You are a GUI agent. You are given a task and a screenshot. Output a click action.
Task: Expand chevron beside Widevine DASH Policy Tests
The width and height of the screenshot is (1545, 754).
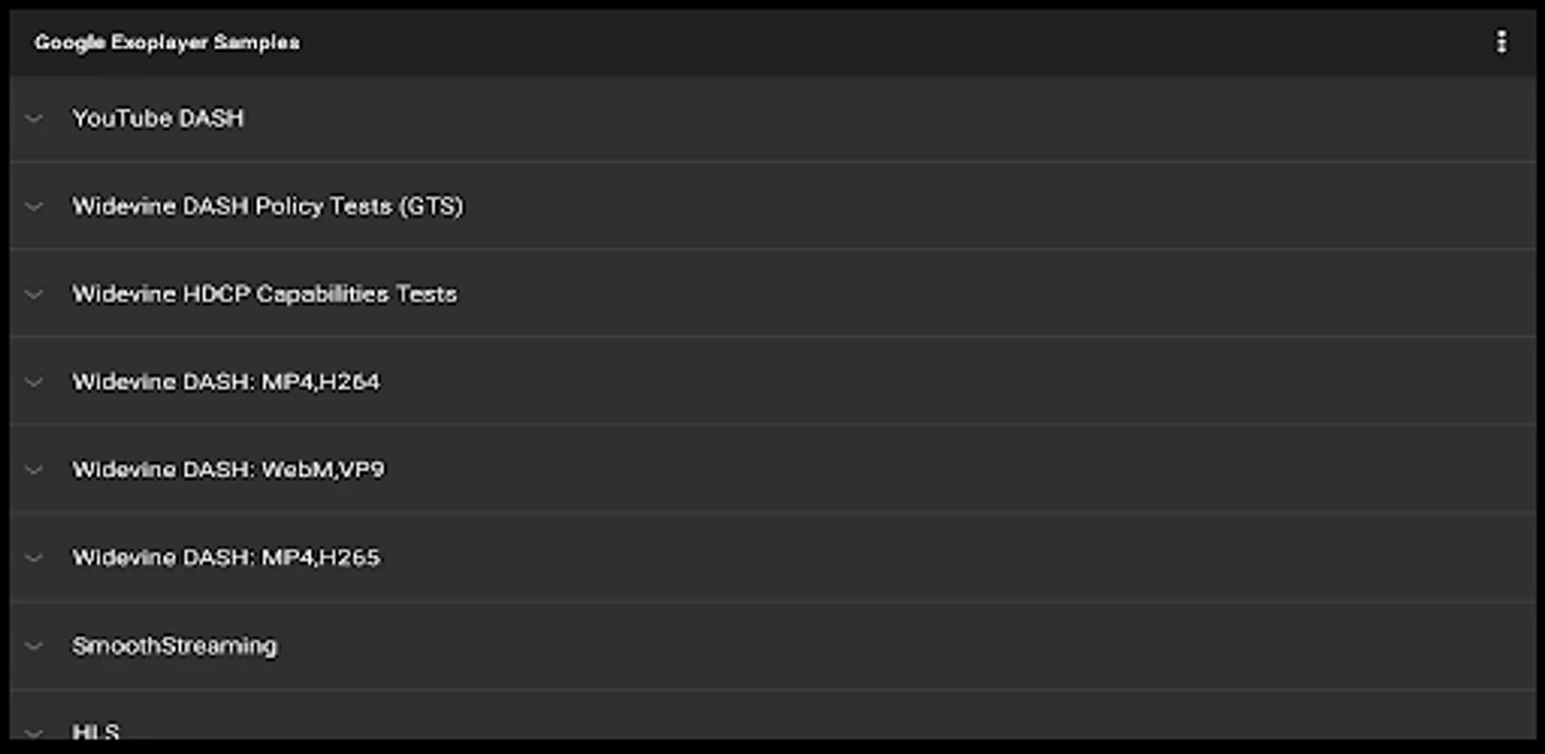tap(34, 206)
